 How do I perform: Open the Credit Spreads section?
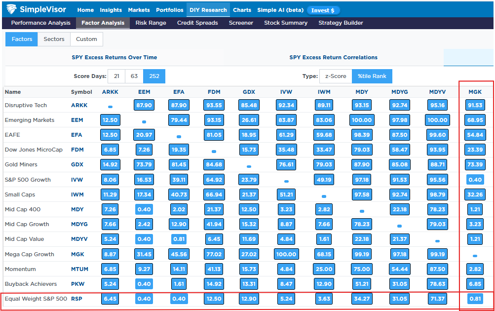197,23
